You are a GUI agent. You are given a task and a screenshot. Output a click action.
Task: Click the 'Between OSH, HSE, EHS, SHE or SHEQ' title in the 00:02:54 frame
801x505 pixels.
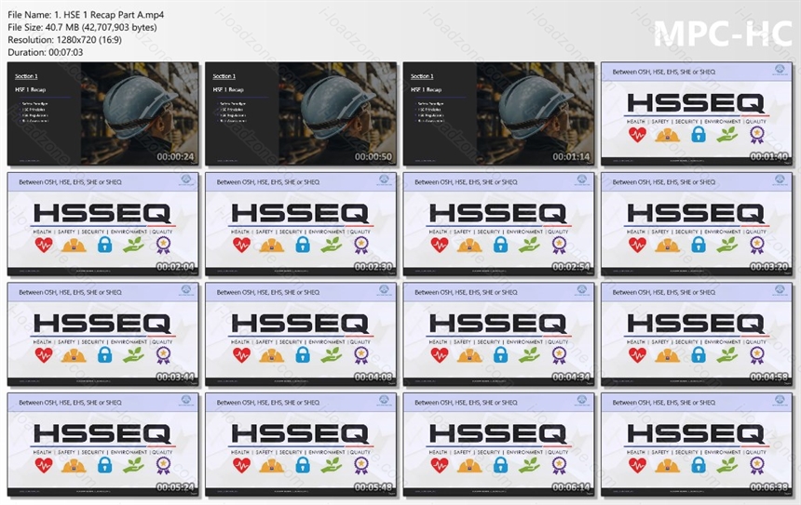pyautogui.click(x=466, y=182)
